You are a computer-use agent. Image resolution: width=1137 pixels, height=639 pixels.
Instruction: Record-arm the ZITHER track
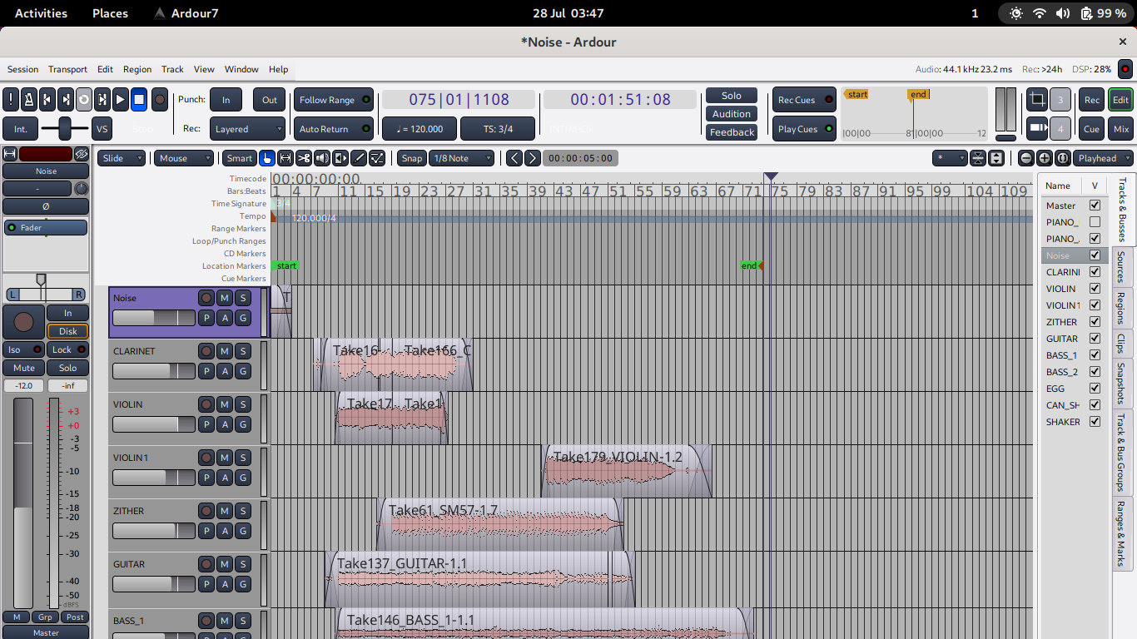[x=206, y=511]
